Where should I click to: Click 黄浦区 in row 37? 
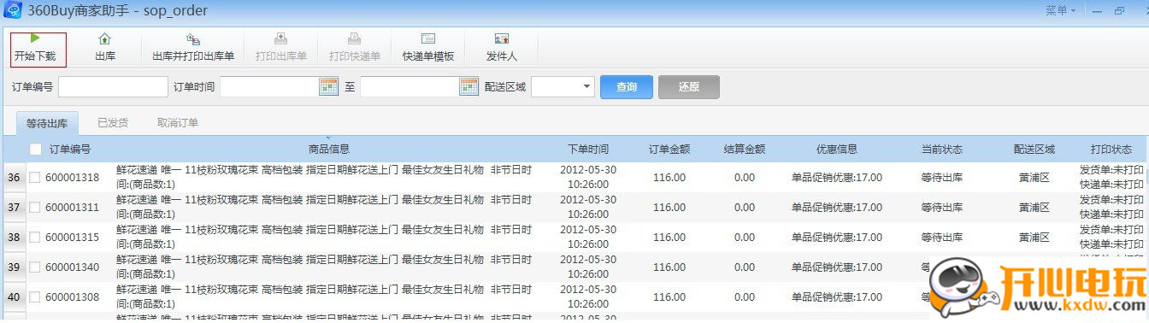pyautogui.click(x=1034, y=208)
